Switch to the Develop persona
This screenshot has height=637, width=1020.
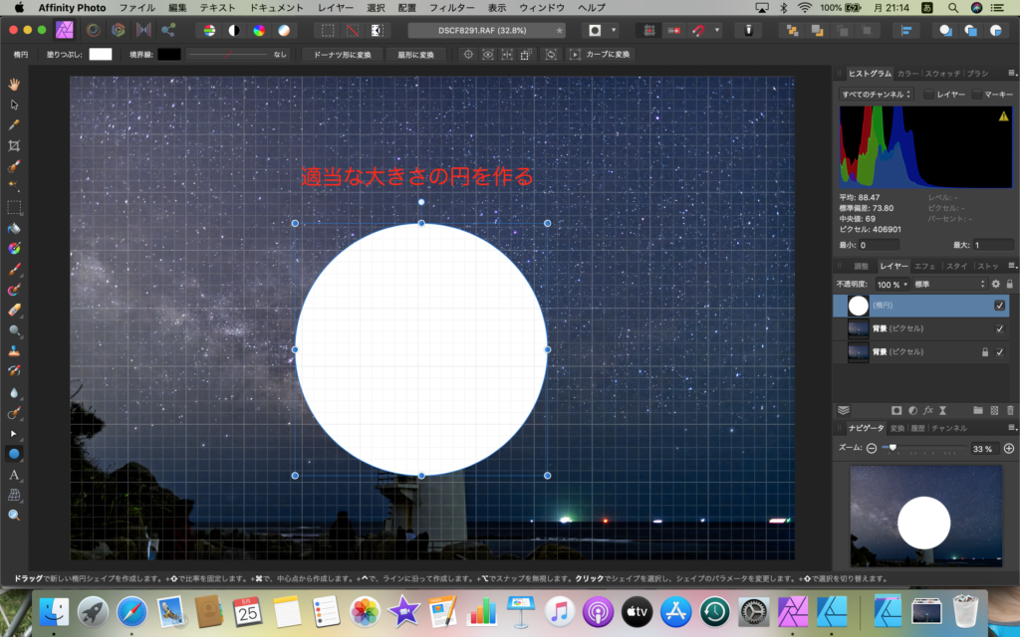point(118,30)
